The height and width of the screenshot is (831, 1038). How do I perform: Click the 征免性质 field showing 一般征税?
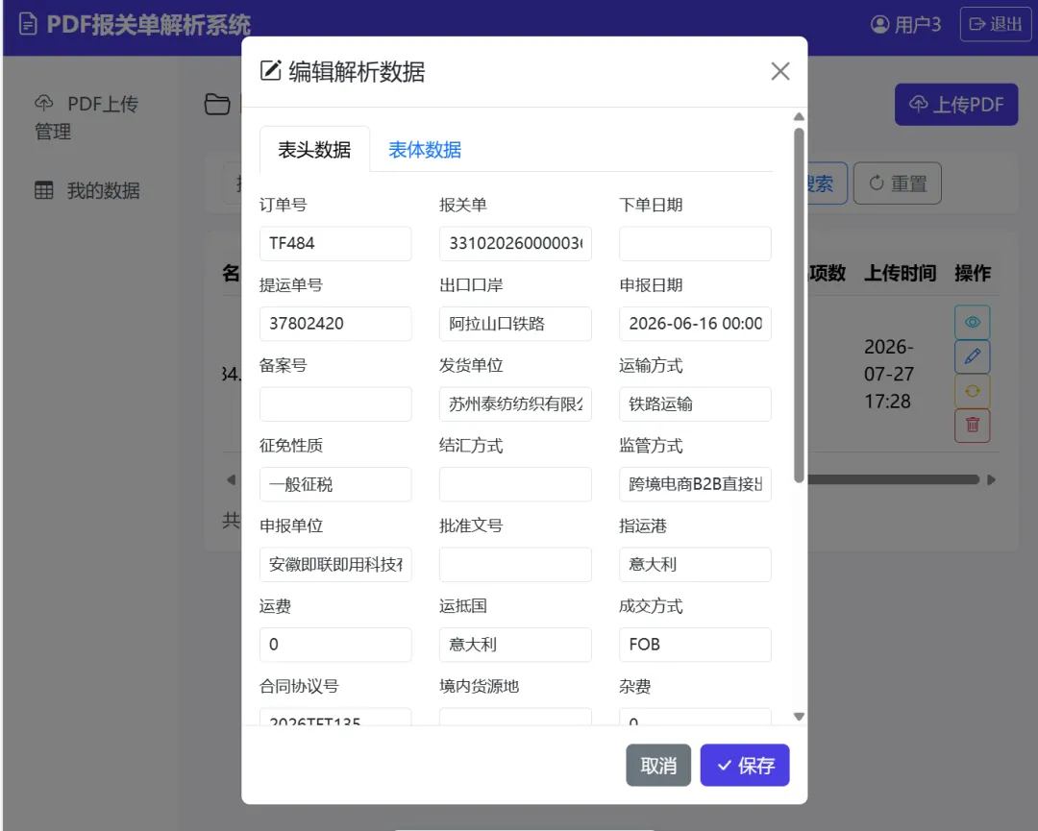[x=335, y=484]
